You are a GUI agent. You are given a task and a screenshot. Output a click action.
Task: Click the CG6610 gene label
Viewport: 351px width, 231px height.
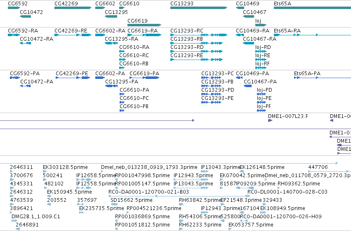[x=129, y=4]
